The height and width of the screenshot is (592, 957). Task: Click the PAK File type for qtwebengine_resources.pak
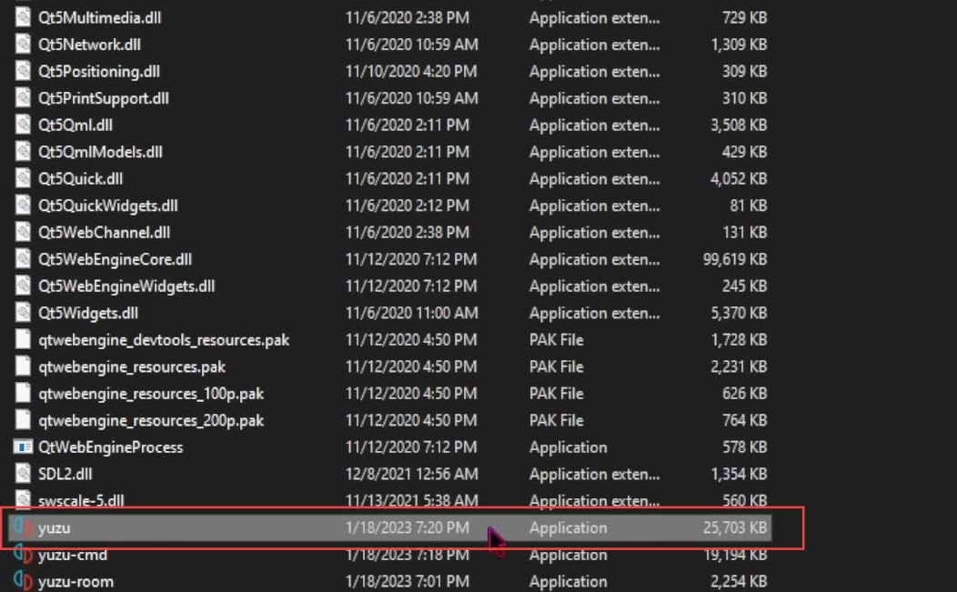tap(556, 366)
